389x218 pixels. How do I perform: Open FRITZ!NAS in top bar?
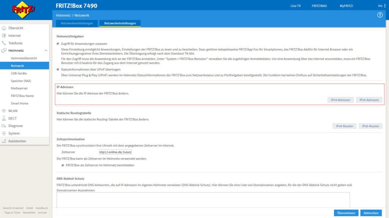click(319, 6)
